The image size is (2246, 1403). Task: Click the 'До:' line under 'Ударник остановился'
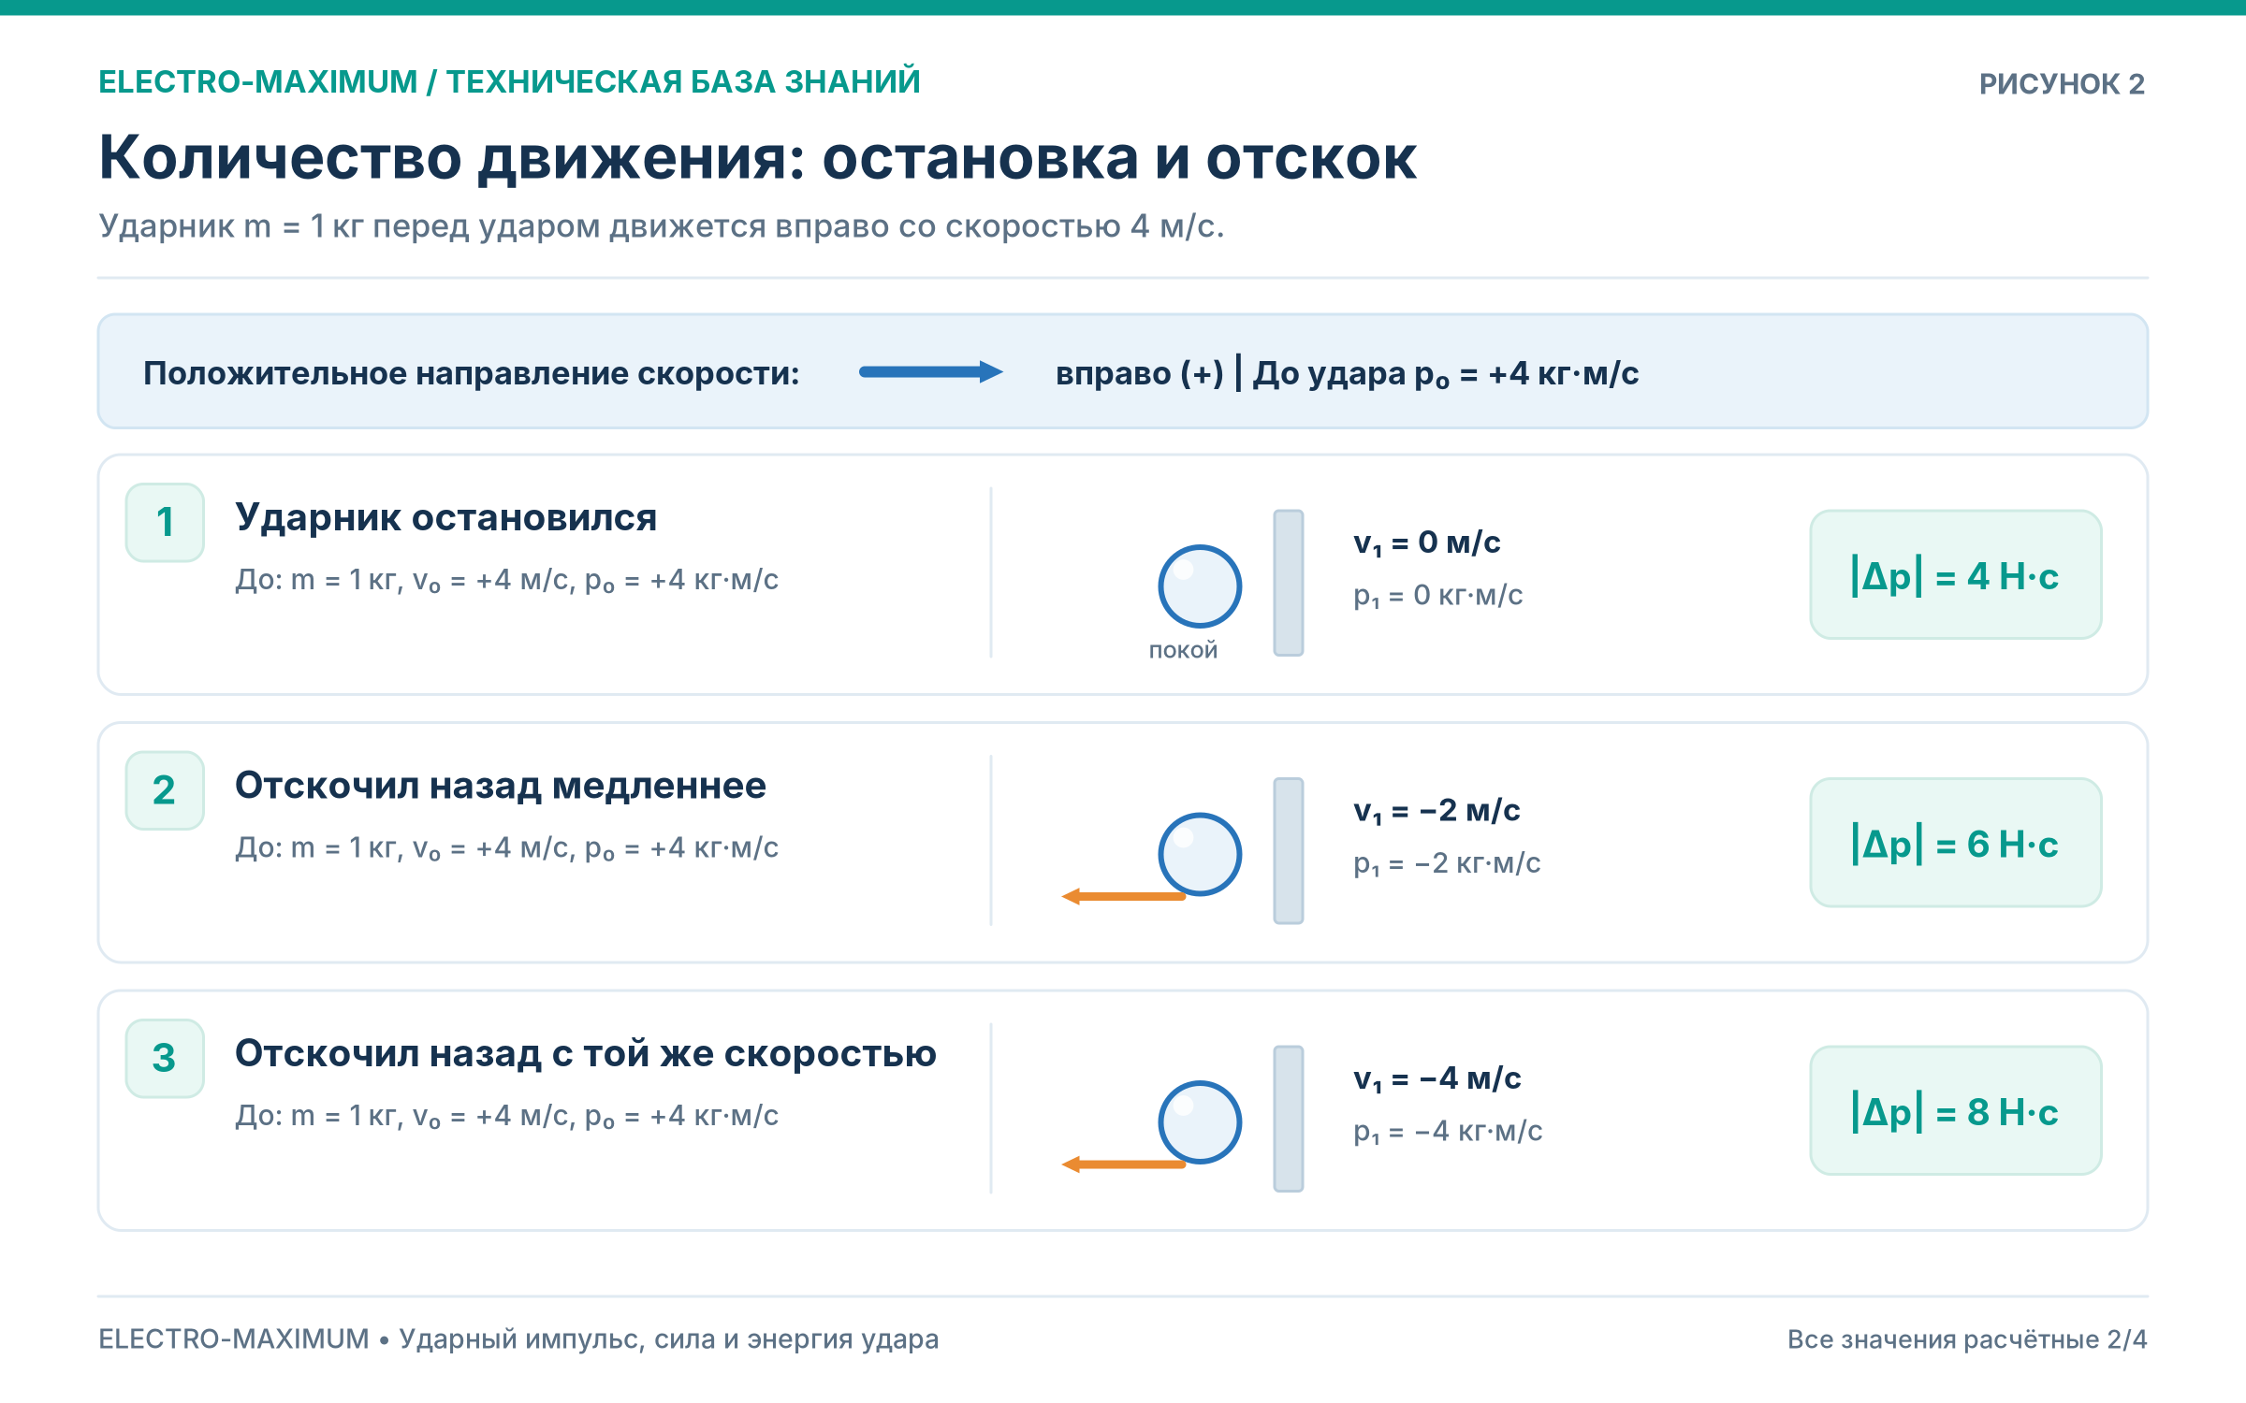pos(506,581)
